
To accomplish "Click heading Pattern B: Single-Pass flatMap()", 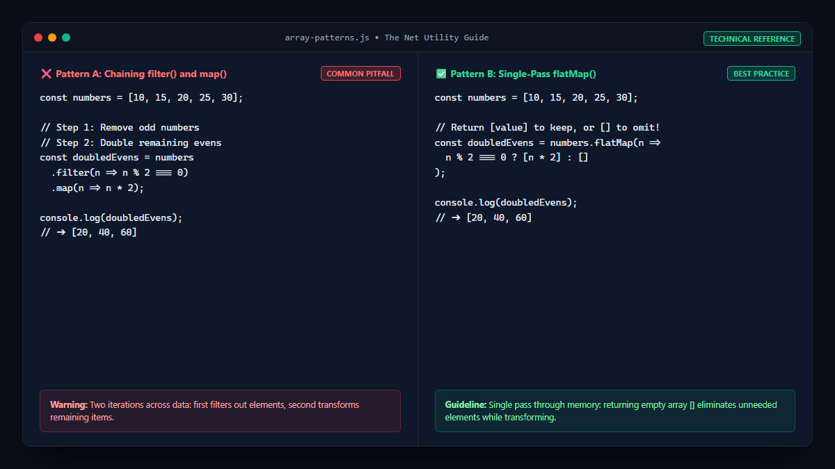I will pos(523,74).
